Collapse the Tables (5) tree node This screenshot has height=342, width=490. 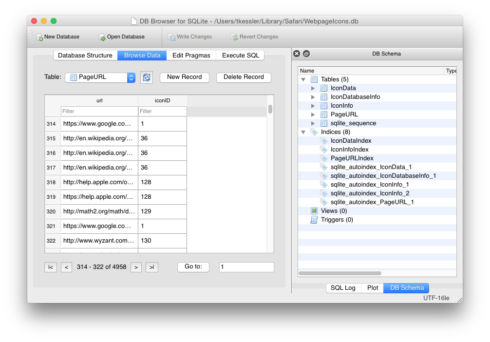303,80
